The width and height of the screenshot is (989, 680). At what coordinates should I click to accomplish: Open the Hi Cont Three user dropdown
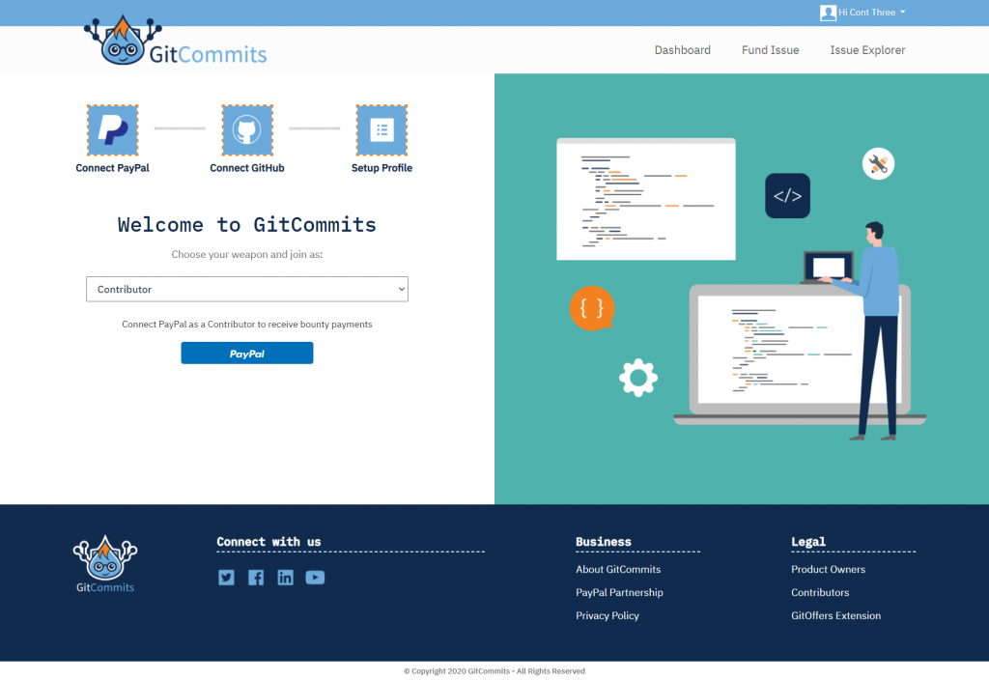(871, 13)
